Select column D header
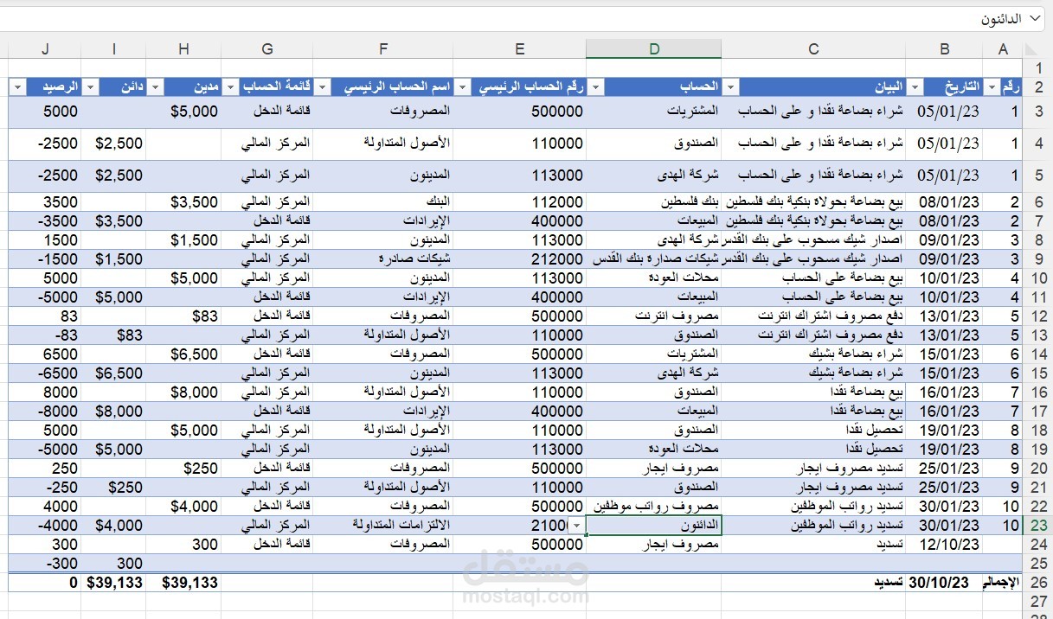The height and width of the screenshot is (619, 1053). coord(654,49)
